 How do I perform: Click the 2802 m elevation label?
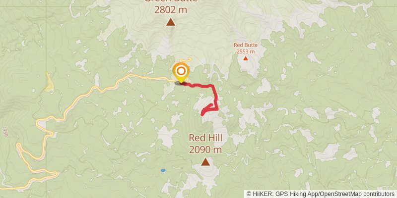tap(171, 10)
